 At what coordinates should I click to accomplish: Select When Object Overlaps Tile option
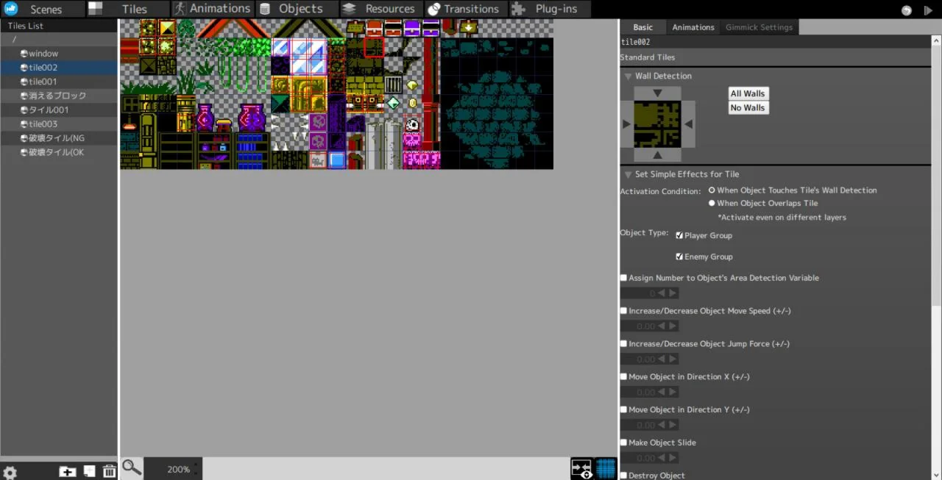(712, 204)
